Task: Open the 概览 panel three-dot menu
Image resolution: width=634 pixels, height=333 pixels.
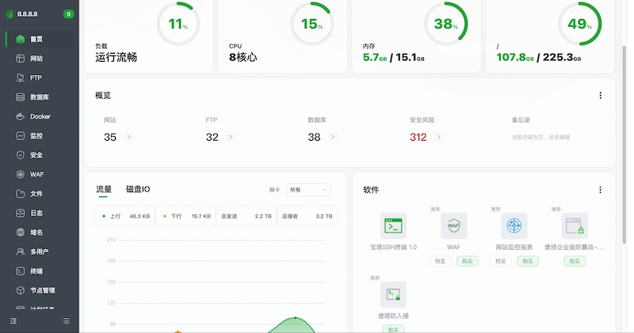Action: (x=600, y=96)
